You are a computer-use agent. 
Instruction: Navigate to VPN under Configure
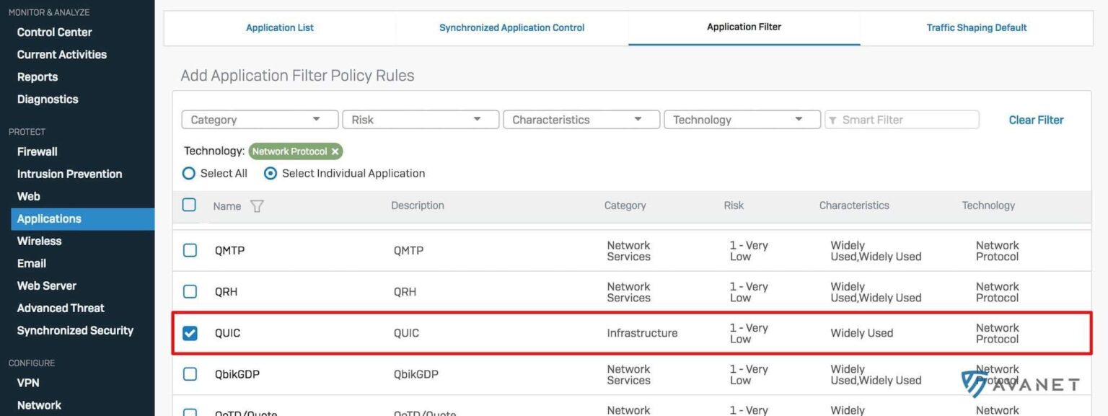click(28, 382)
